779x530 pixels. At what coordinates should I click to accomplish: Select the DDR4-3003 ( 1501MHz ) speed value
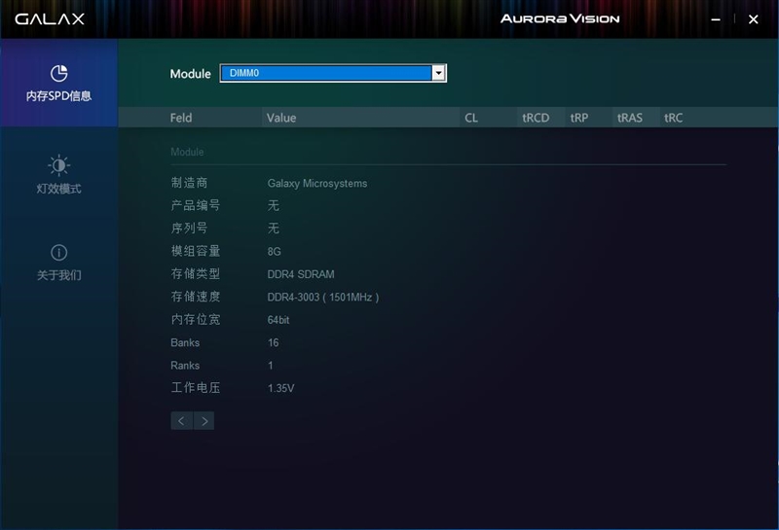click(x=323, y=298)
